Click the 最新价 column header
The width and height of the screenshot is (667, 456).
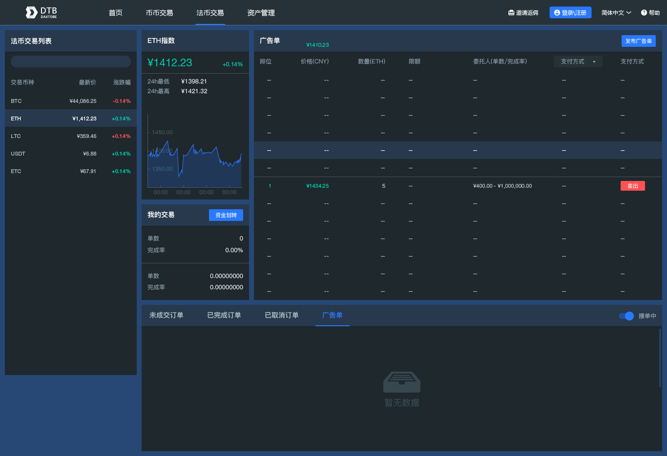(88, 82)
